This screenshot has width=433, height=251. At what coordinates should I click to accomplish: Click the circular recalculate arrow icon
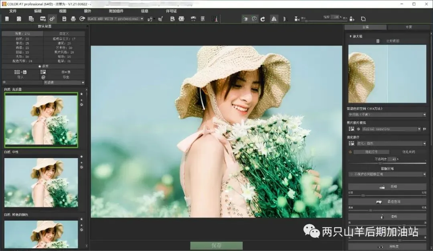(263, 19)
